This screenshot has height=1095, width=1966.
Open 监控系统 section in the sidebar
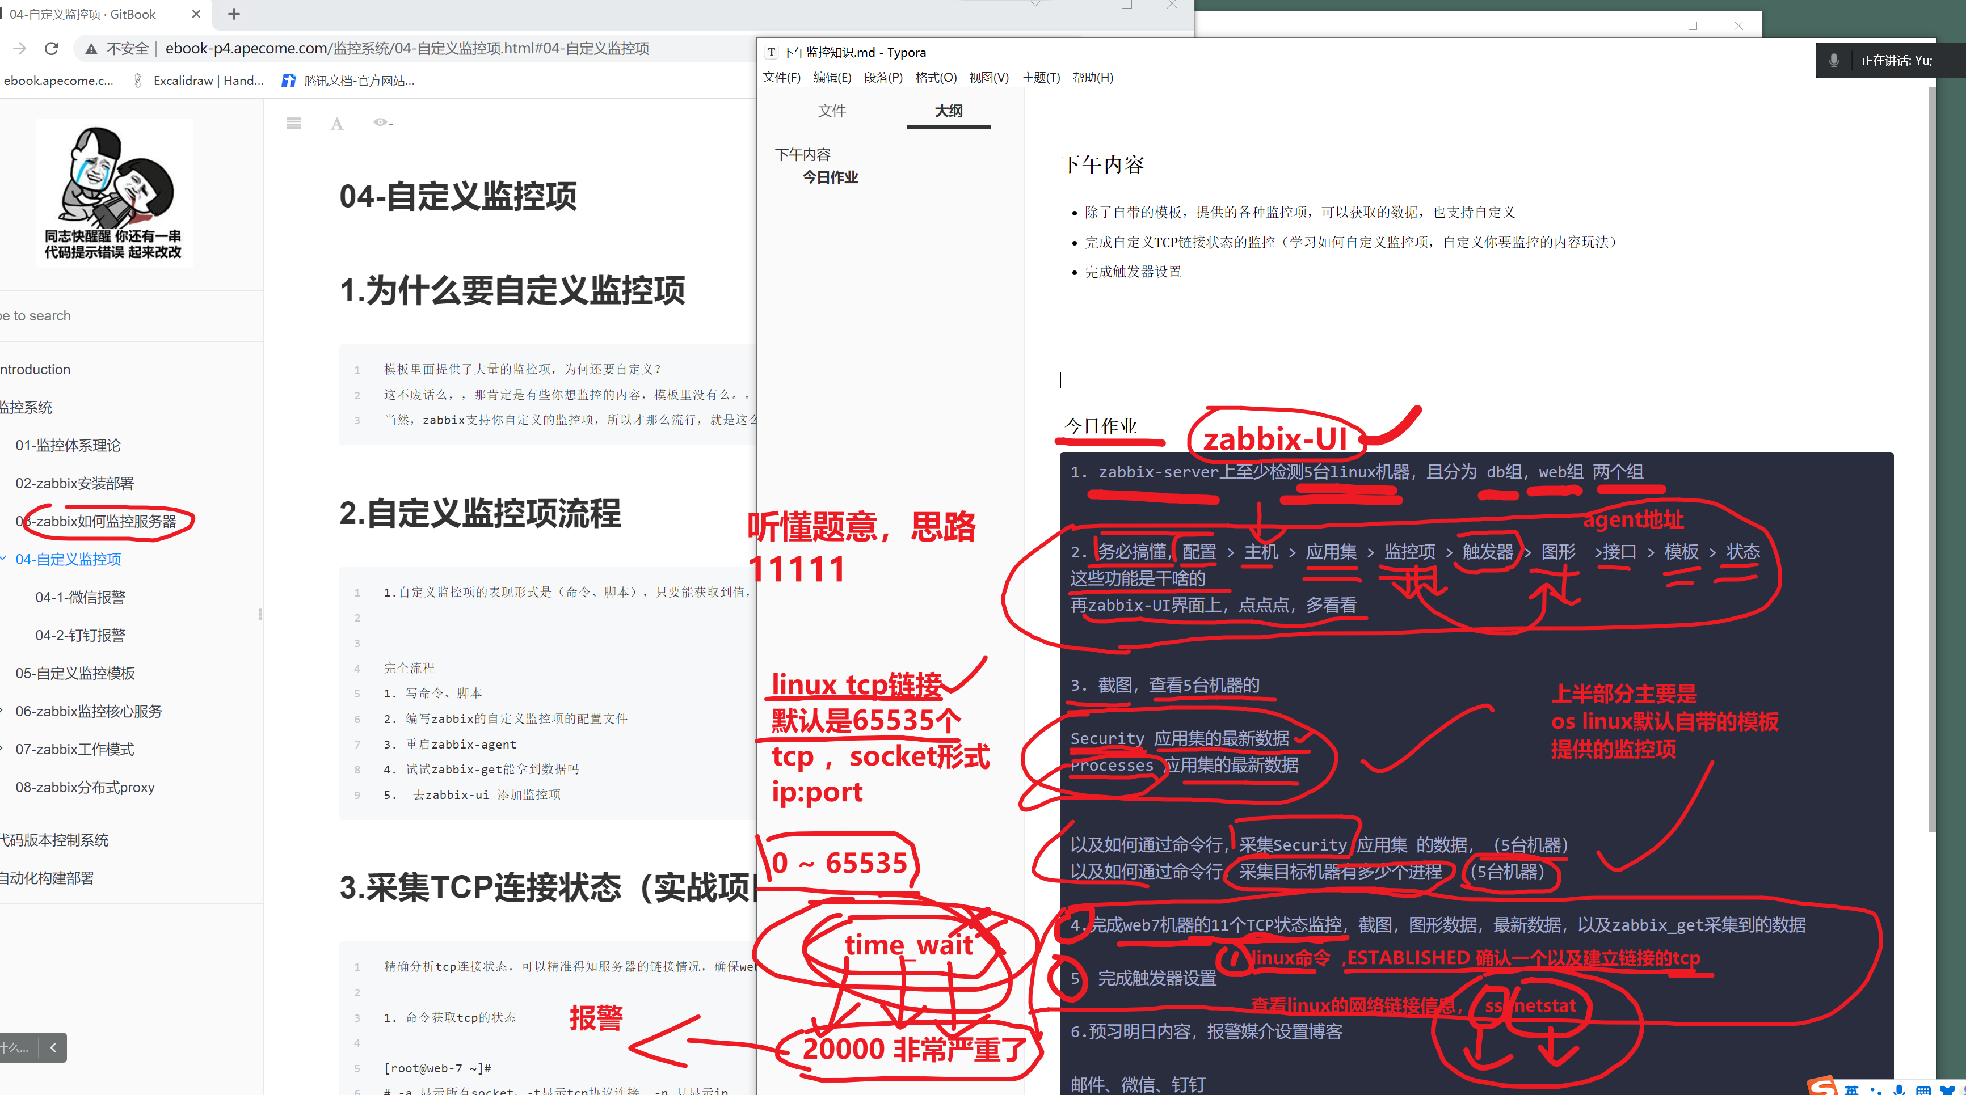(x=26, y=407)
